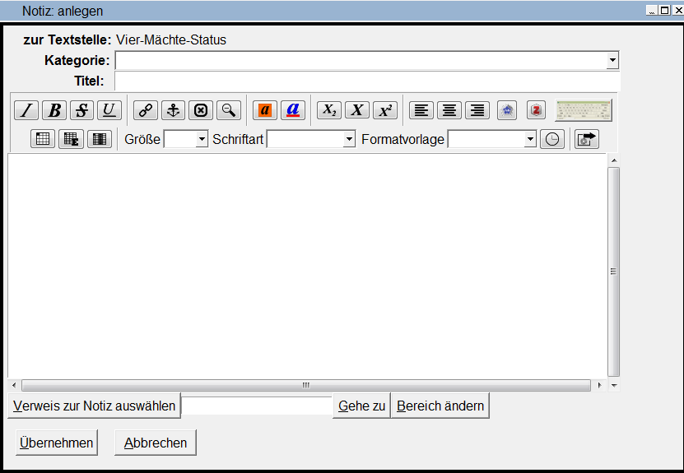The image size is (684, 473).
Task: Open the Schriftart font dropdown
Action: pos(349,140)
